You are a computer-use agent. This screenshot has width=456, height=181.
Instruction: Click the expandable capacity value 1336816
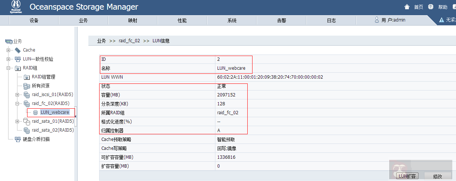pos(226,157)
